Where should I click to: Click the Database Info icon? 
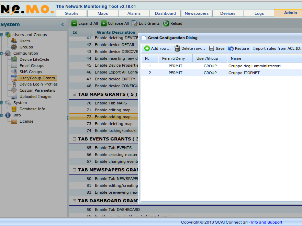pos(14,109)
